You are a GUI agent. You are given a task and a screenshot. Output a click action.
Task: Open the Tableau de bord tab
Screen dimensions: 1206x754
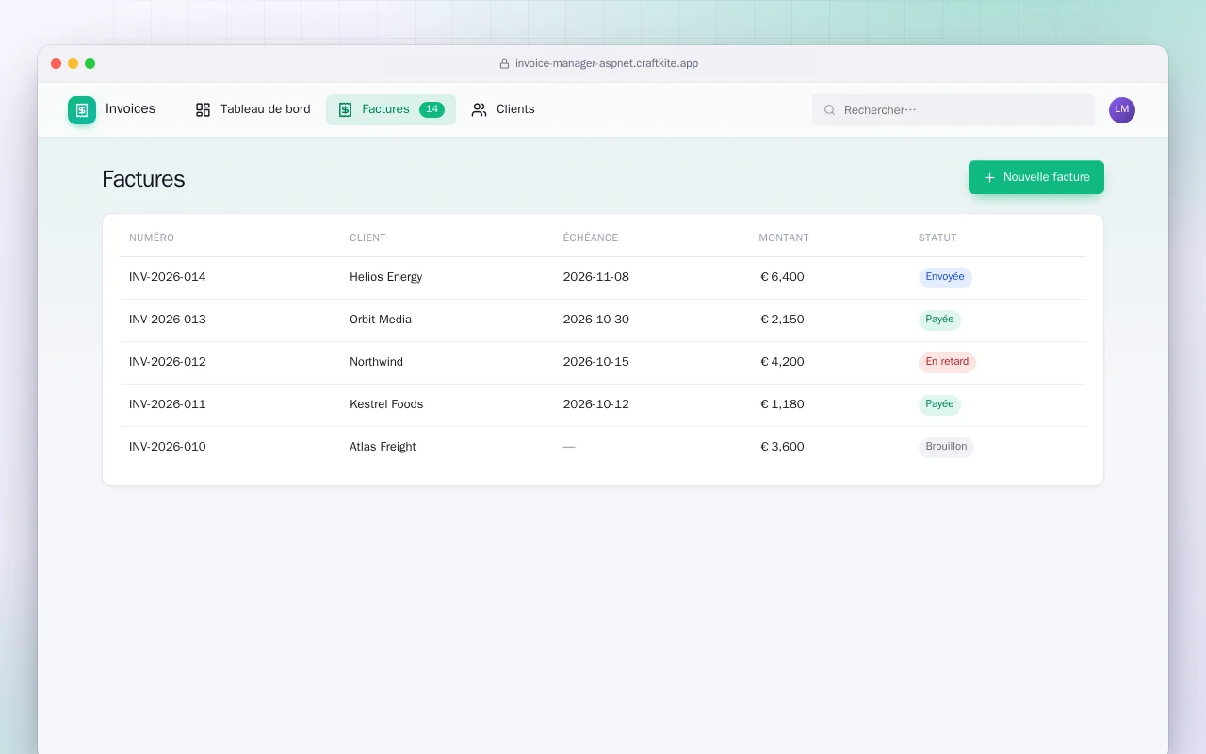point(253,109)
